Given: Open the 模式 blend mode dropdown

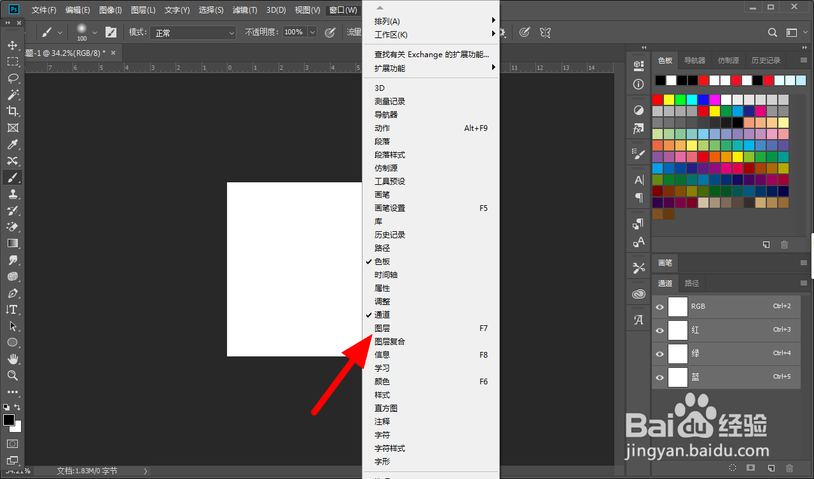Looking at the screenshot, I should 193,32.
